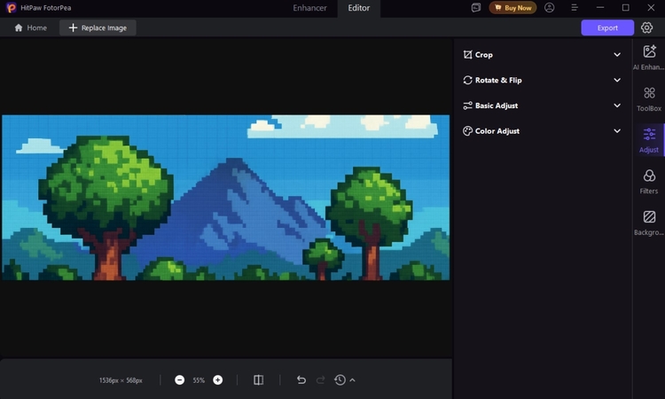Open settings gear next to Export
665x399 pixels.
tap(646, 27)
